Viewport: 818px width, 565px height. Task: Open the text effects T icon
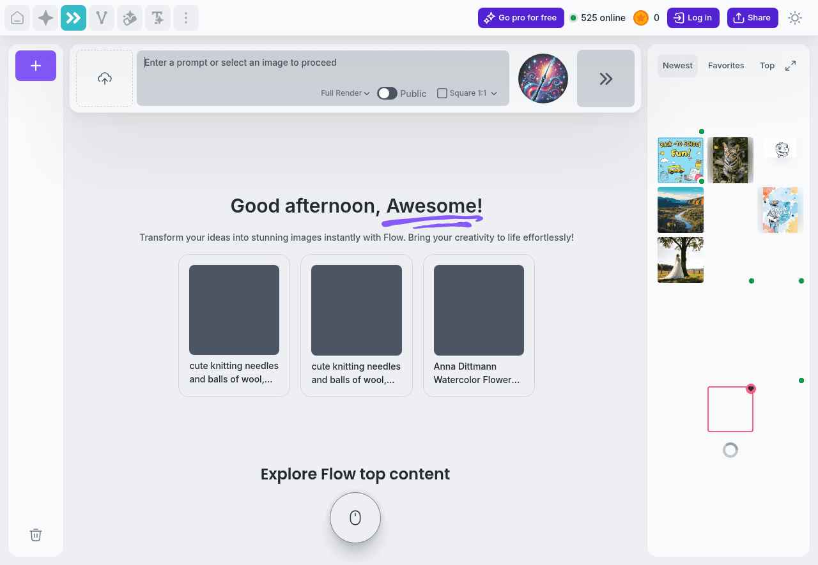coord(158,18)
